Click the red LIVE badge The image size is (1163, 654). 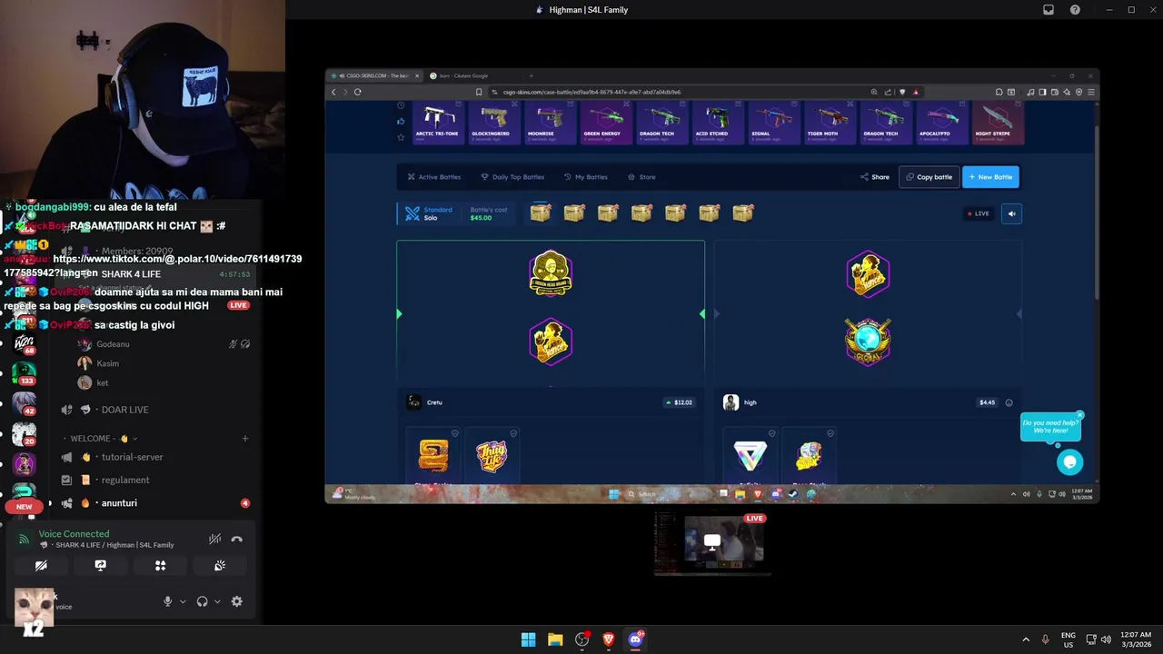pos(979,213)
